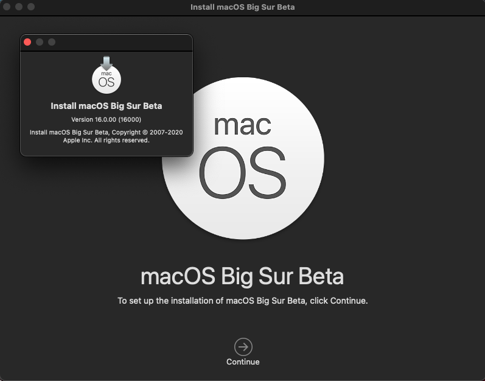Click the "Copyright © 2007-2020" line in About window

106,132
